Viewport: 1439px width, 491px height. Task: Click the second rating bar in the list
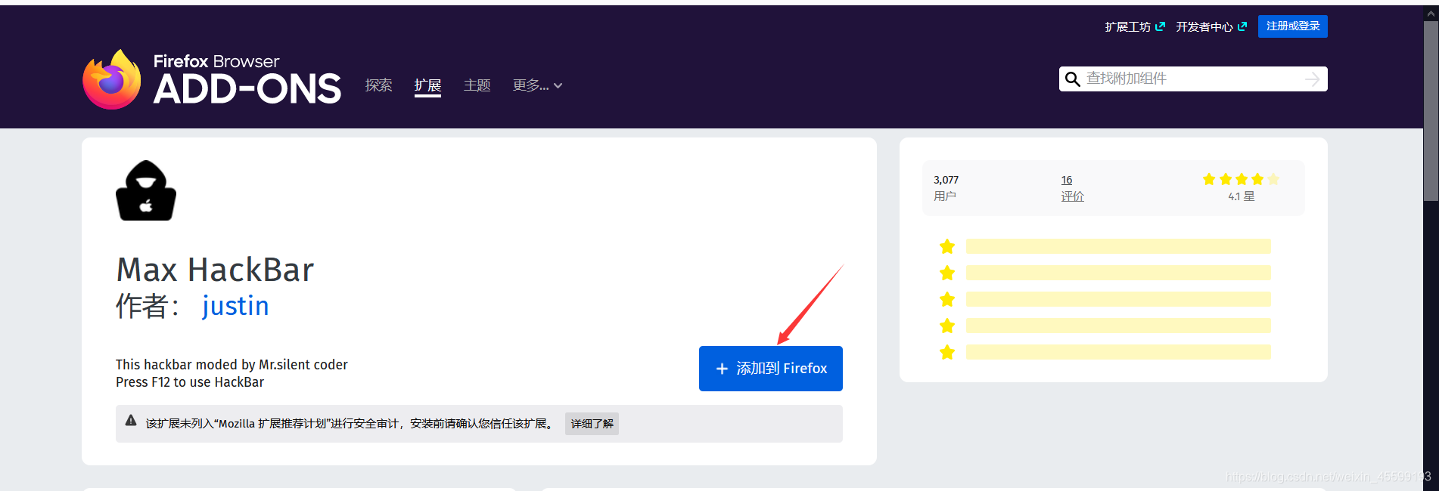coord(1118,273)
